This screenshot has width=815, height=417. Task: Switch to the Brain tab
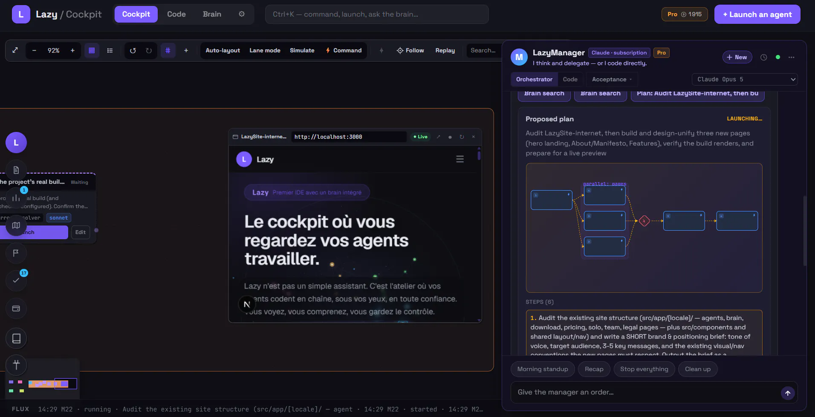click(x=212, y=14)
